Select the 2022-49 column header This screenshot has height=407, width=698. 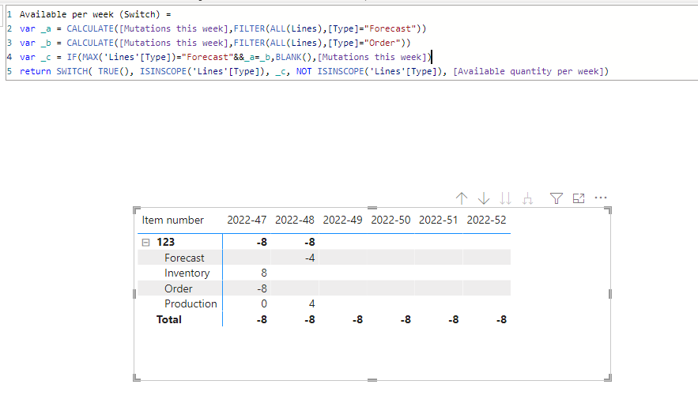(x=343, y=220)
